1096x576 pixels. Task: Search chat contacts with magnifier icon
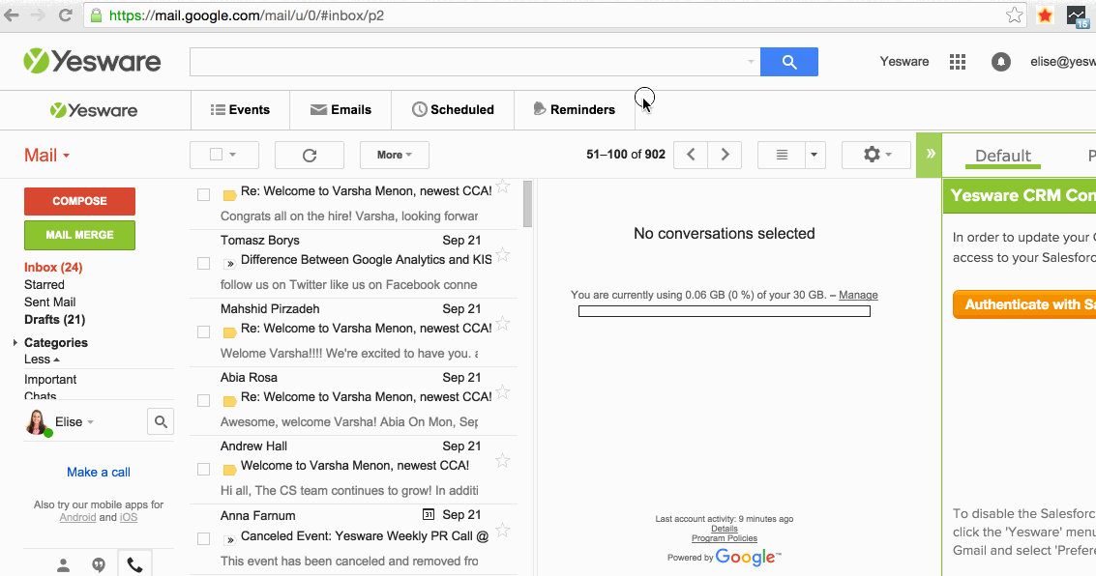[x=161, y=421]
